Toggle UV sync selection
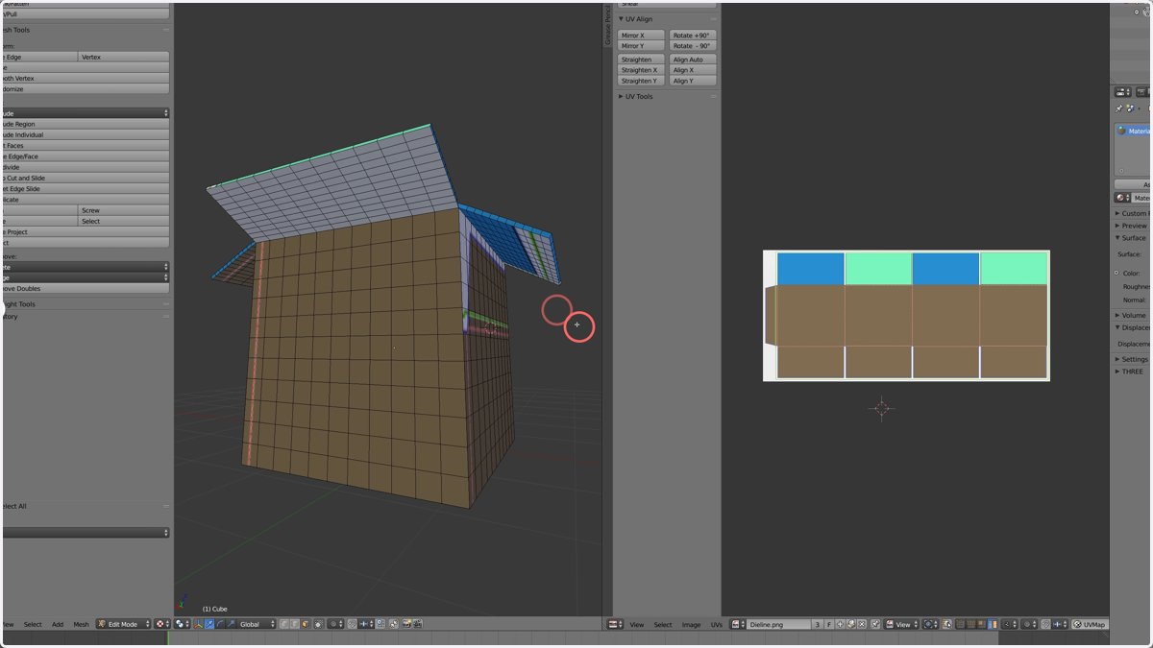This screenshot has width=1153, height=648. [947, 624]
